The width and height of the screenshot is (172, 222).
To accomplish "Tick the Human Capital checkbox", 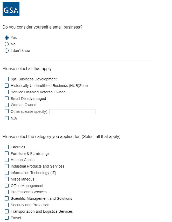I will tap(7, 160).
